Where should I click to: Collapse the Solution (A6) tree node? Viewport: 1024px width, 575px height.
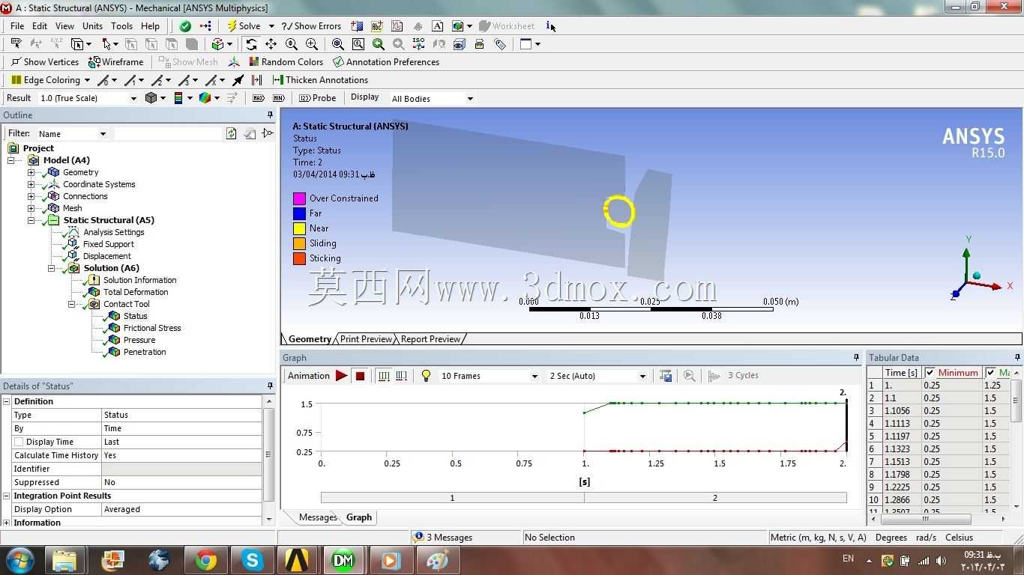(51, 268)
